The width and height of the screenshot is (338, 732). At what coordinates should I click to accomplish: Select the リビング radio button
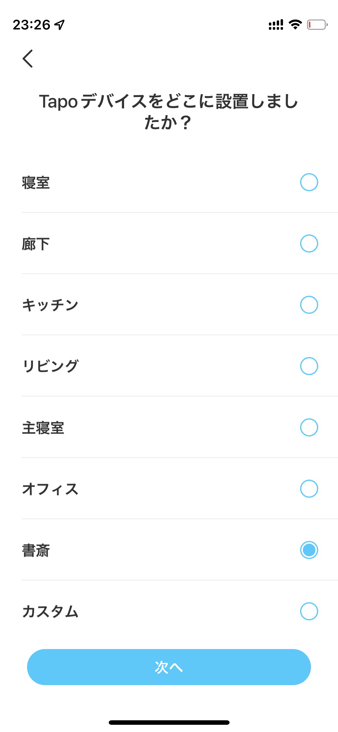click(x=309, y=366)
